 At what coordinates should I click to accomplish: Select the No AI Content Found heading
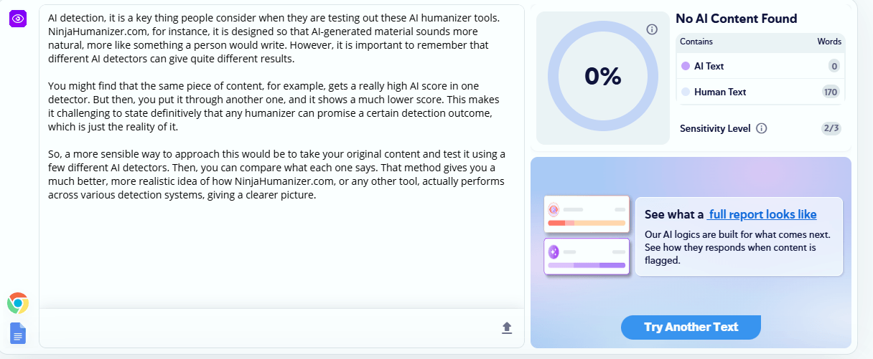737,19
